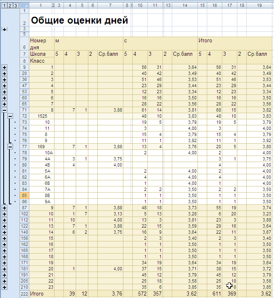Screen dimensions: 274x298
Task: Expand hidden group beside row 3
Action: pos(4,29)
